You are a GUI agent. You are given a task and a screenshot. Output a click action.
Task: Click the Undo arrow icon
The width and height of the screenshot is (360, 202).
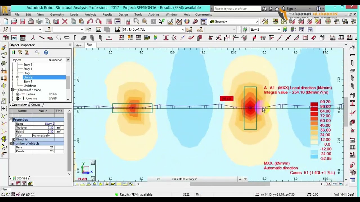click(90, 22)
